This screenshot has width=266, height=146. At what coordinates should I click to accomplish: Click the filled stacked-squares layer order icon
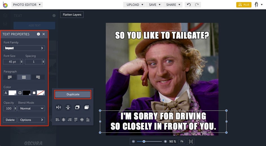point(87,107)
